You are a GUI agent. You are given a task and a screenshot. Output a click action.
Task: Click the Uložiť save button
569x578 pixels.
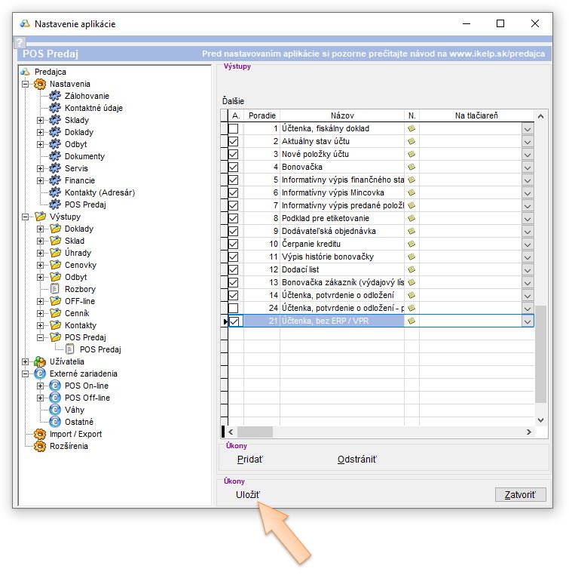tap(248, 495)
